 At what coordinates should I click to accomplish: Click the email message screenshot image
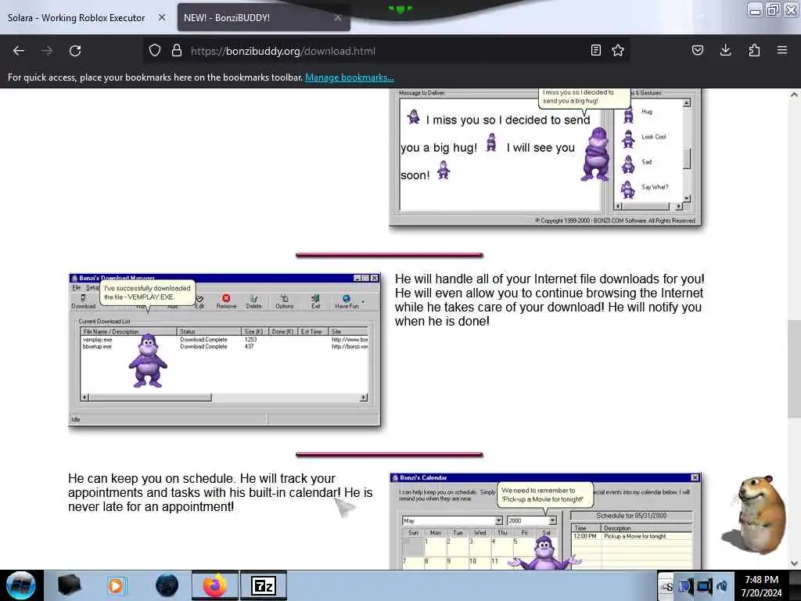click(545, 157)
